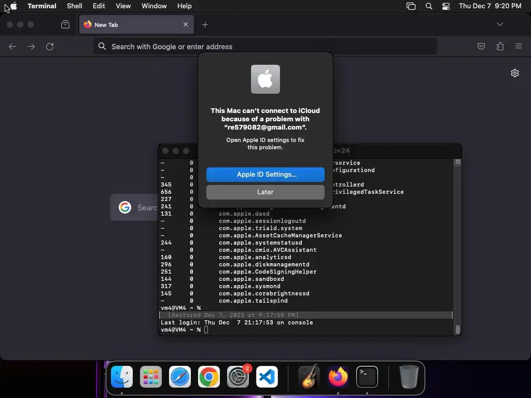The image size is (531, 398).
Task: Go forward in Firefox
Action: pos(31,46)
